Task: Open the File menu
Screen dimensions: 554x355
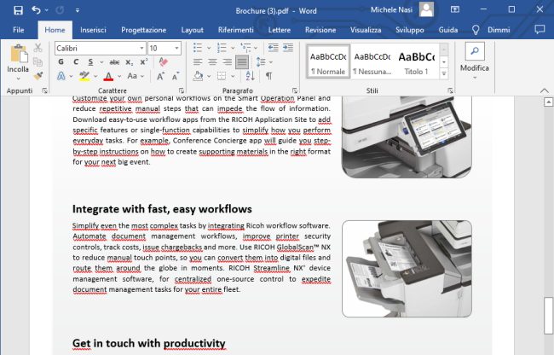Action: pyautogui.click(x=19, y=30)
